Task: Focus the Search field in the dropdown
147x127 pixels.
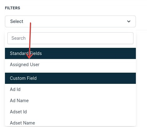Action: click(x=70, y=38)
